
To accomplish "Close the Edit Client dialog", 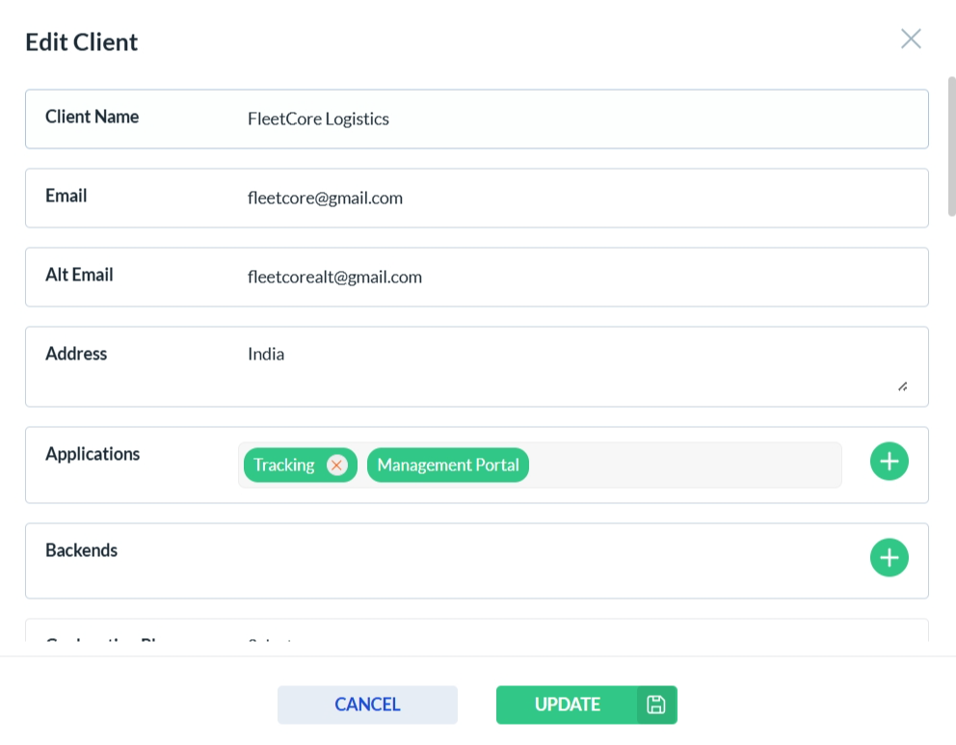I will pyautogui.click(x=911, y=39).
